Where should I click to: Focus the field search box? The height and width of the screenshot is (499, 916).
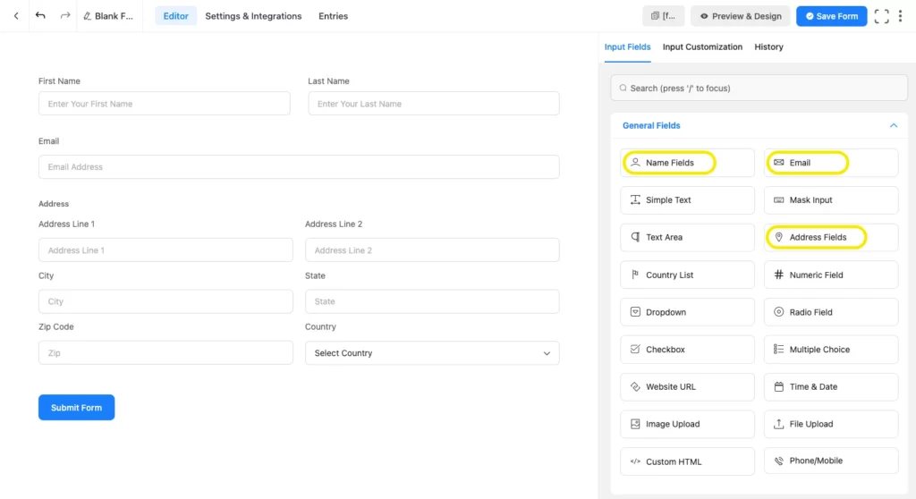pyautogui.click(x=759, y=89)
